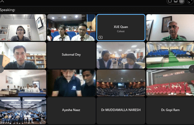Go to previous page of participants
This screenshot has width=194, height=125.
pos(1,69)
